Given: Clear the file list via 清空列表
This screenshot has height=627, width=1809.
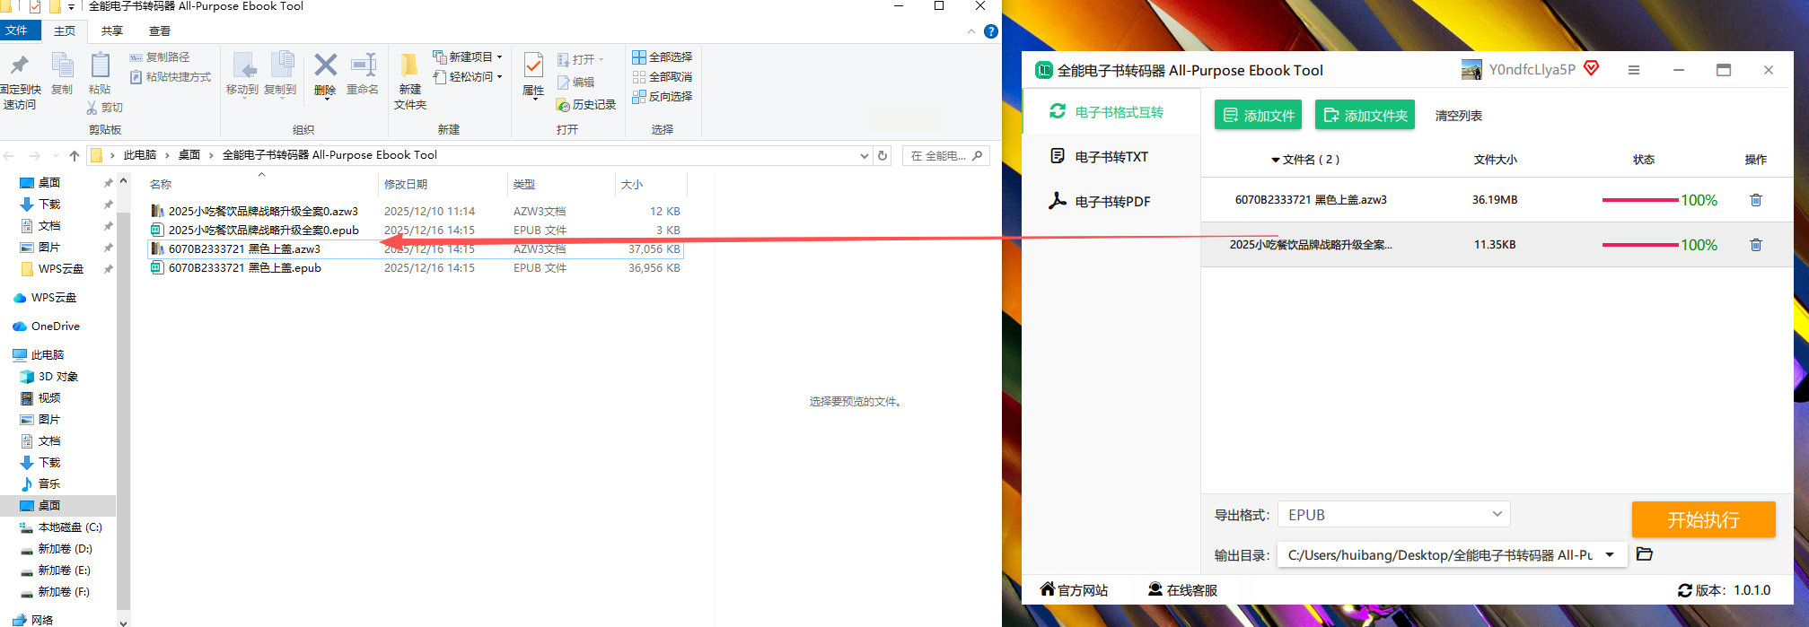Looking at the screenshot, I should coord(1458,116).
